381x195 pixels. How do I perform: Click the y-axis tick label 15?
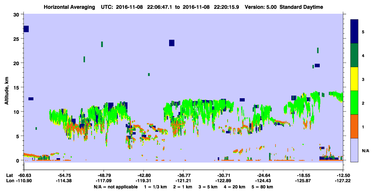point(17,87)
